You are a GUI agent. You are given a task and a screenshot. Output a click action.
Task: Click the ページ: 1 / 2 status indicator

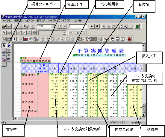[x=117, y=123]
